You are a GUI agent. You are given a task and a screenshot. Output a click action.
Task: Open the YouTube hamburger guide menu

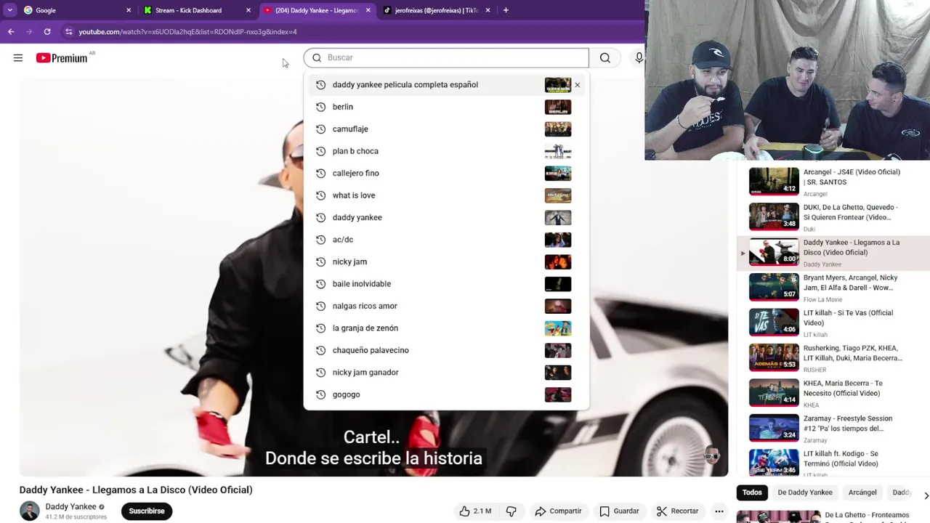tap(18, 58)
